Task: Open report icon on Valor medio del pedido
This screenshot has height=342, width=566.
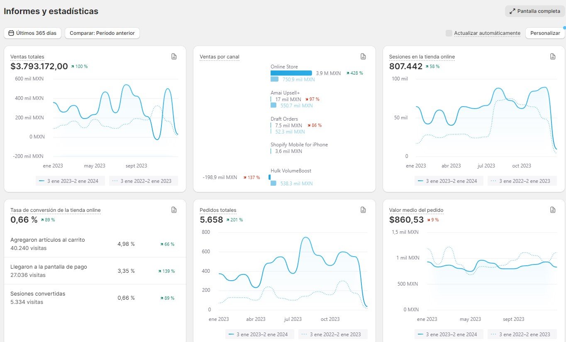Action: (x=553, y=210)
